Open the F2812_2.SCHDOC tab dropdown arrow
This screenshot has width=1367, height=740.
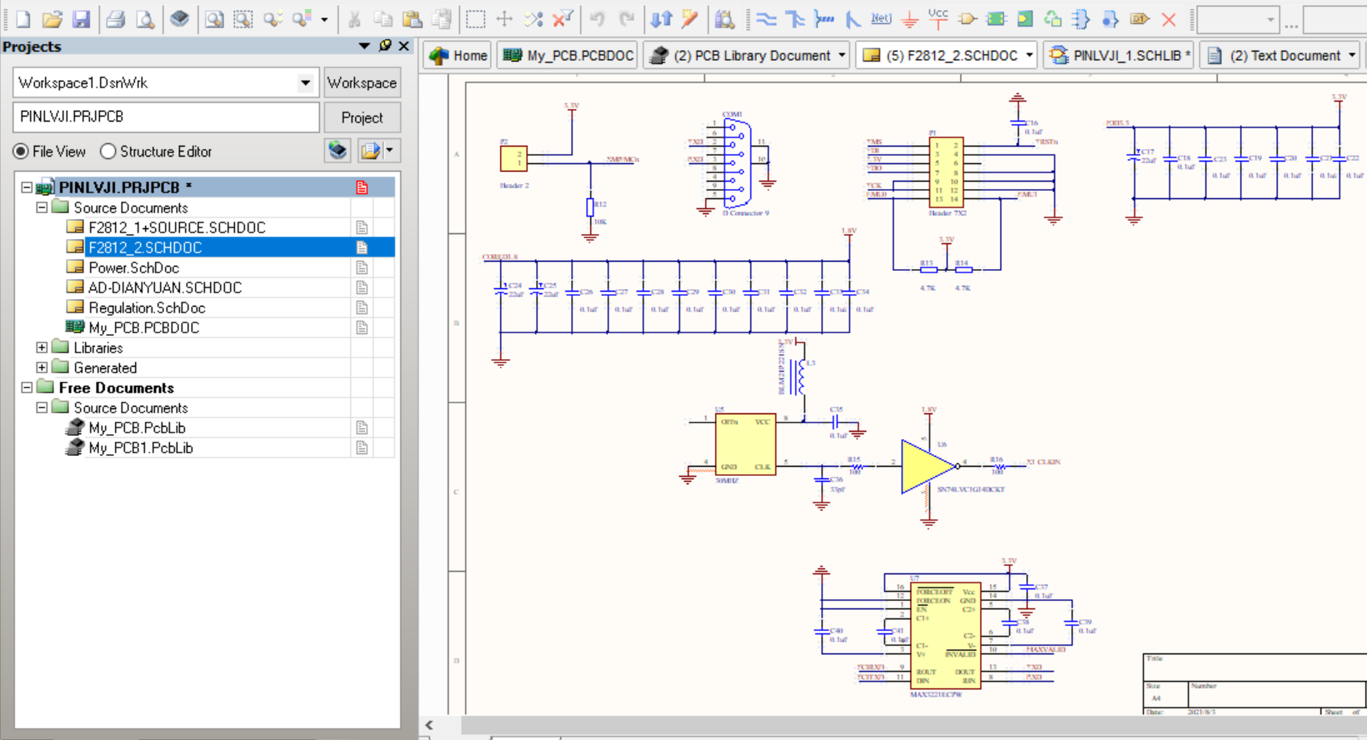1029,56
